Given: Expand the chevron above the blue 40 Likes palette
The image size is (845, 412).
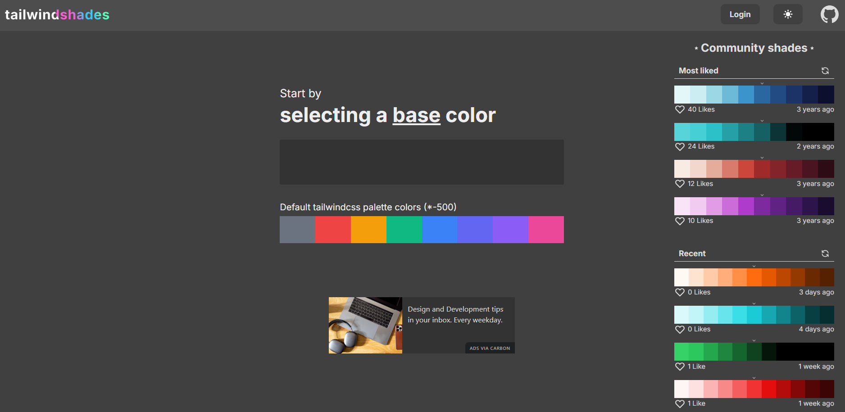Looking at the screenshot, I should point(762,83).
